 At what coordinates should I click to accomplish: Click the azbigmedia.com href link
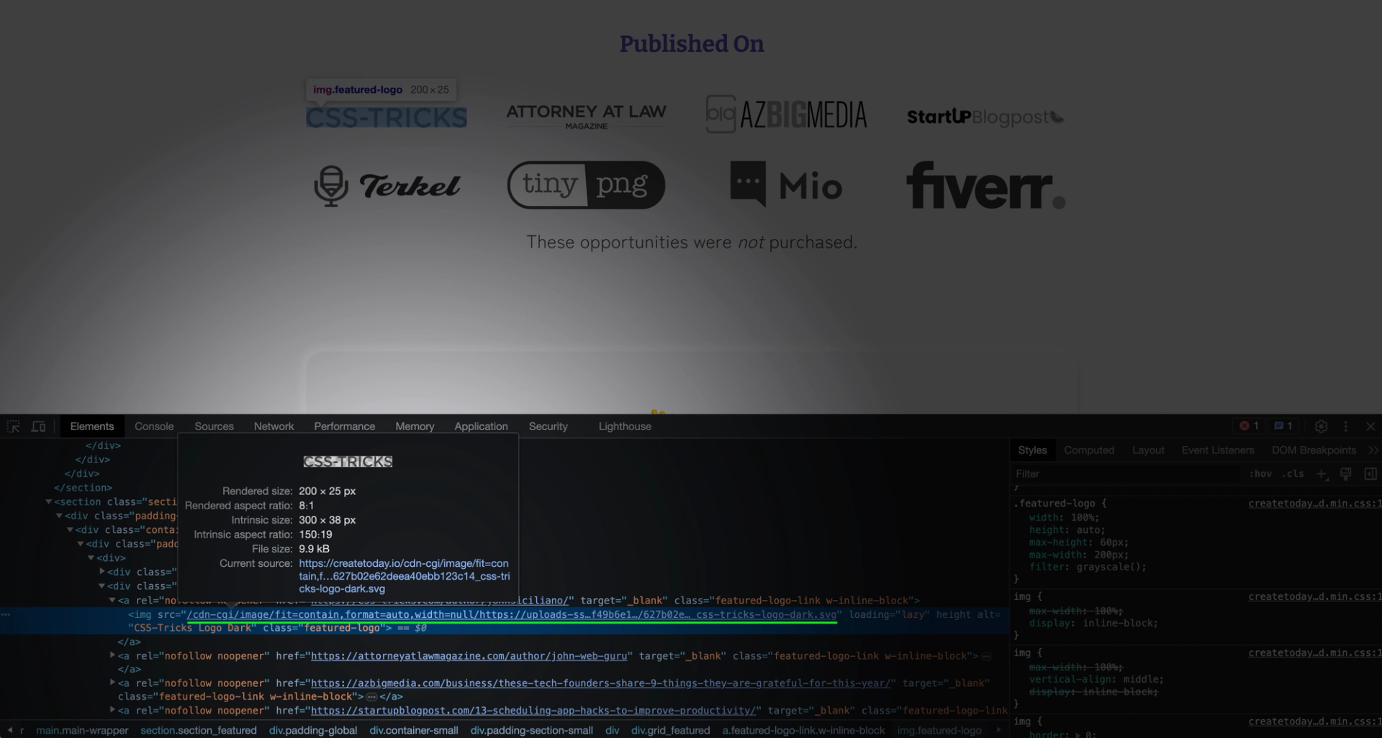[x=602, y=683]
